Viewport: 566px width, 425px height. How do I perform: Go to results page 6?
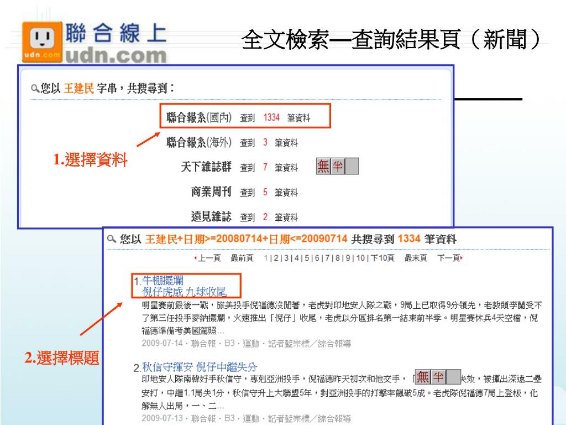317,258
